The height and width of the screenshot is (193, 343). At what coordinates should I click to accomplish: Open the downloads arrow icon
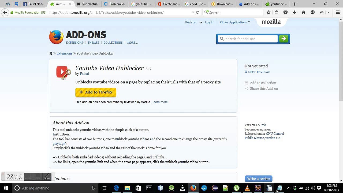(x=294, y=12)
